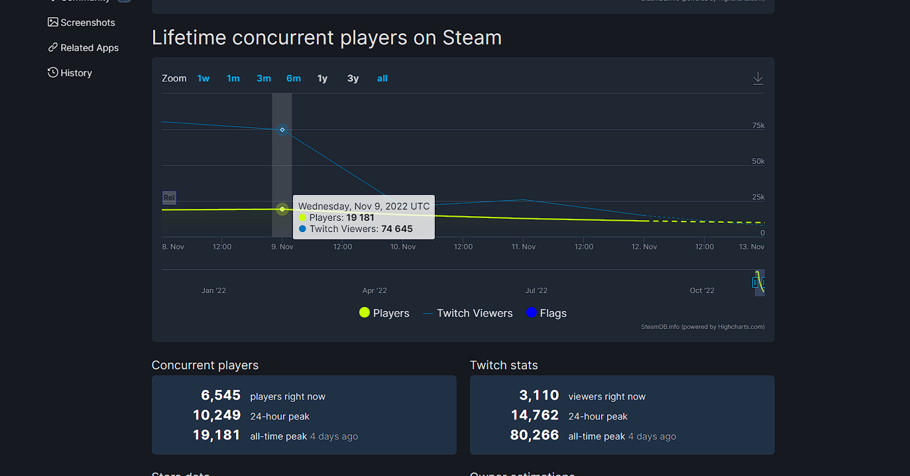Open the SteamDB.info Highcharts credit link
910x476 pixels.
coord(703,327)
